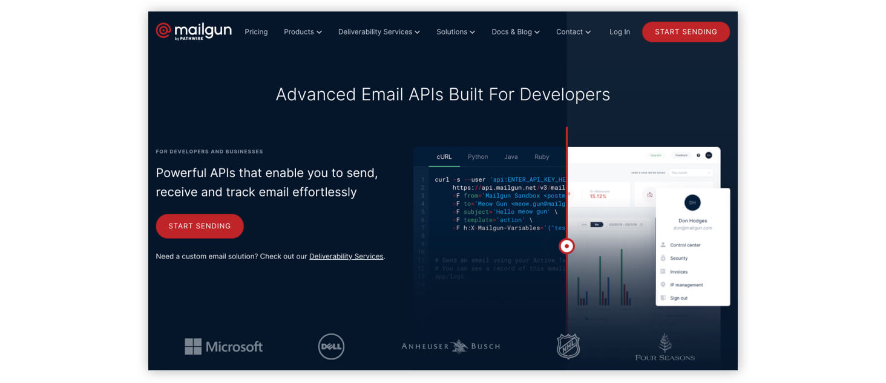Select Security in the account dropdown

680,258
